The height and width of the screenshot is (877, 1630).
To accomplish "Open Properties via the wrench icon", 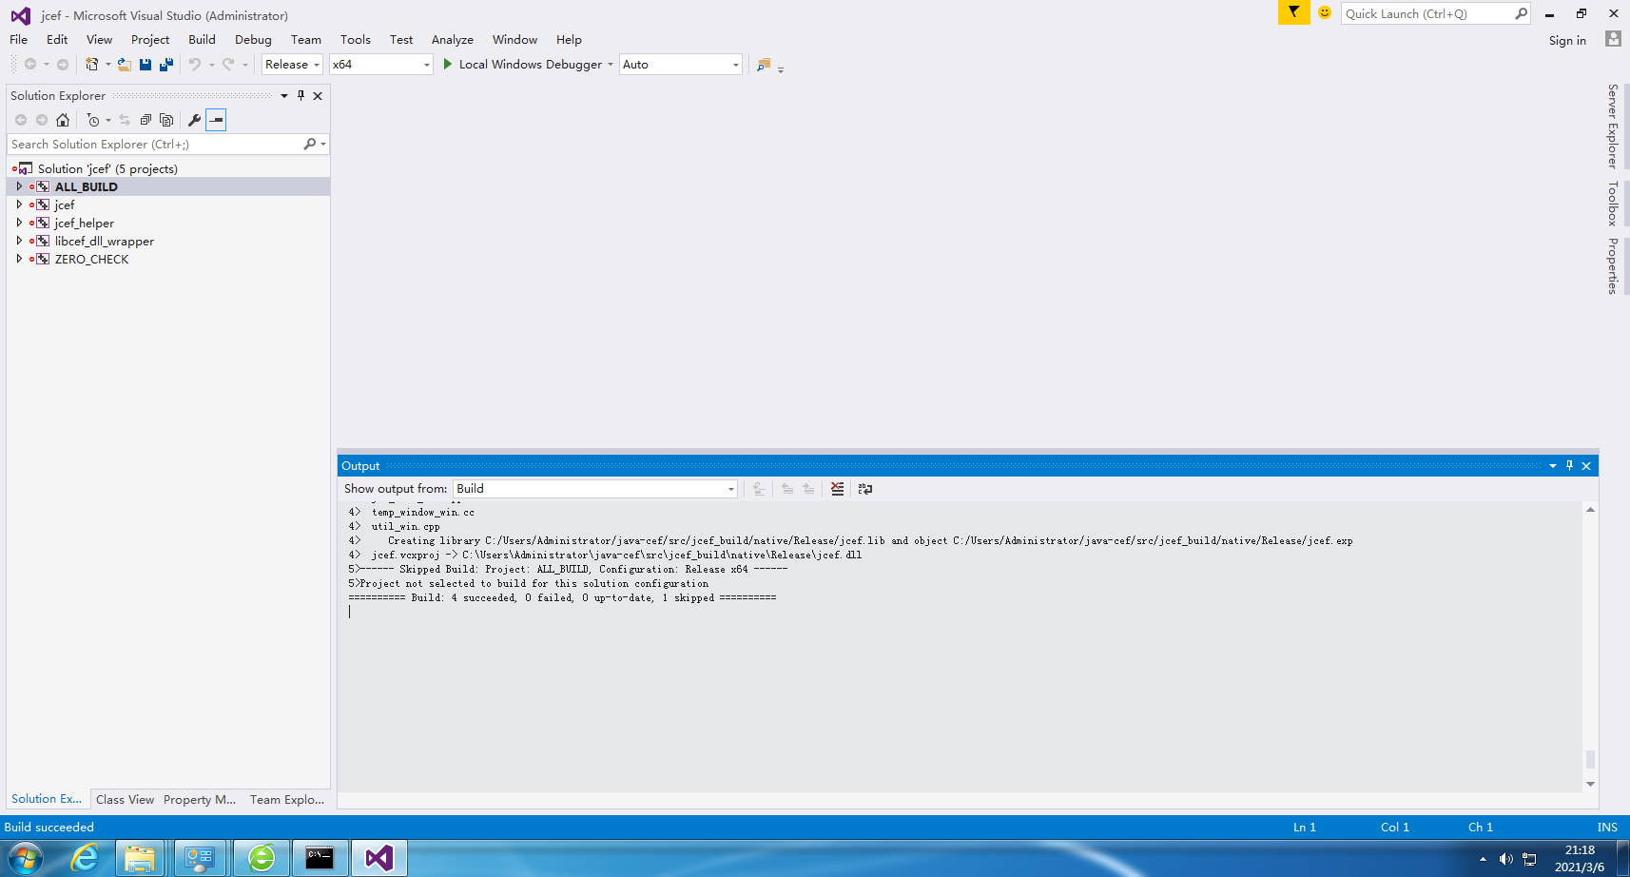I will pos(194,120).
